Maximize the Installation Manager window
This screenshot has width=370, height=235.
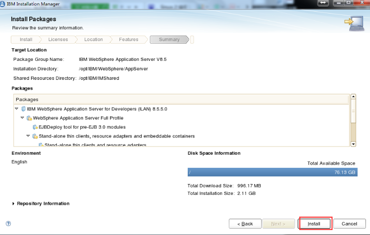click(x=349, y=3)
